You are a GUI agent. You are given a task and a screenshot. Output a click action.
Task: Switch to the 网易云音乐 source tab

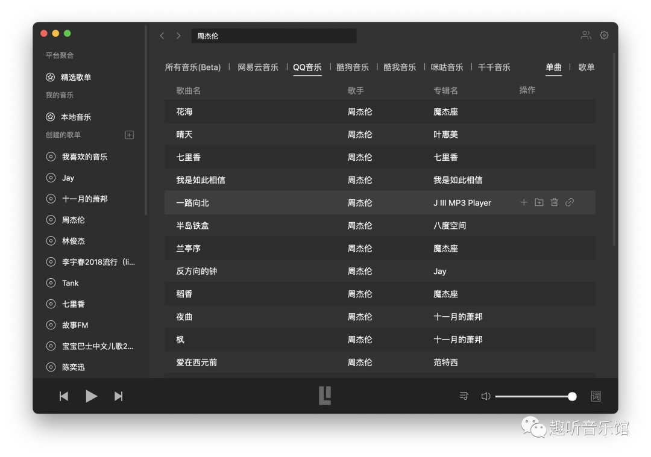coord(258,67)
